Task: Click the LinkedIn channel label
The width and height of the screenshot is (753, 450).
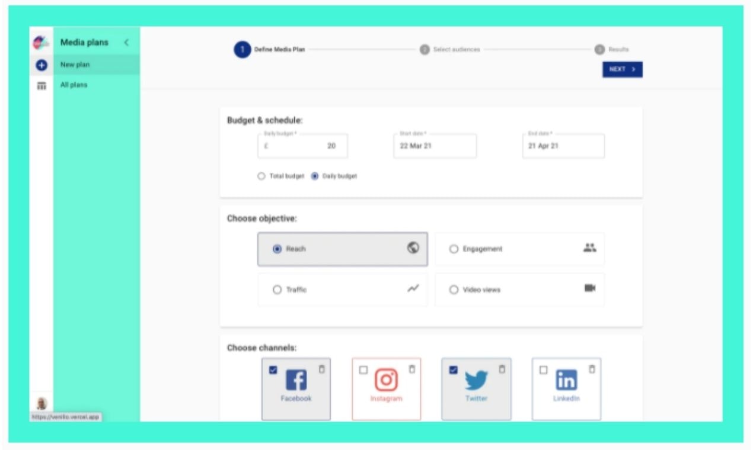Action: point(566,398)
